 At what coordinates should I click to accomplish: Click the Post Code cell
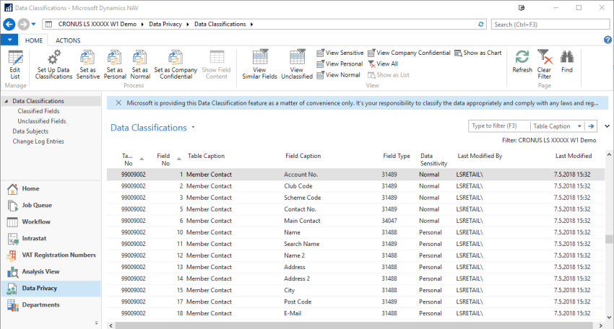[x=298, y=302]
